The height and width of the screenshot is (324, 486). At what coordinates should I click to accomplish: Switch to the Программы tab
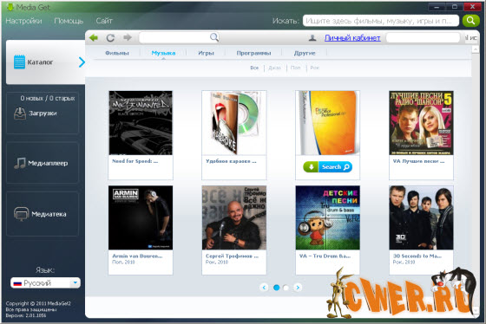(253, 53)
